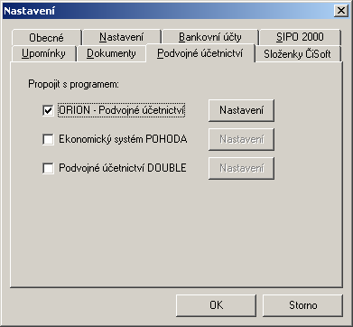Open the Složenky ČiSoft tab

tap(297, 54)
